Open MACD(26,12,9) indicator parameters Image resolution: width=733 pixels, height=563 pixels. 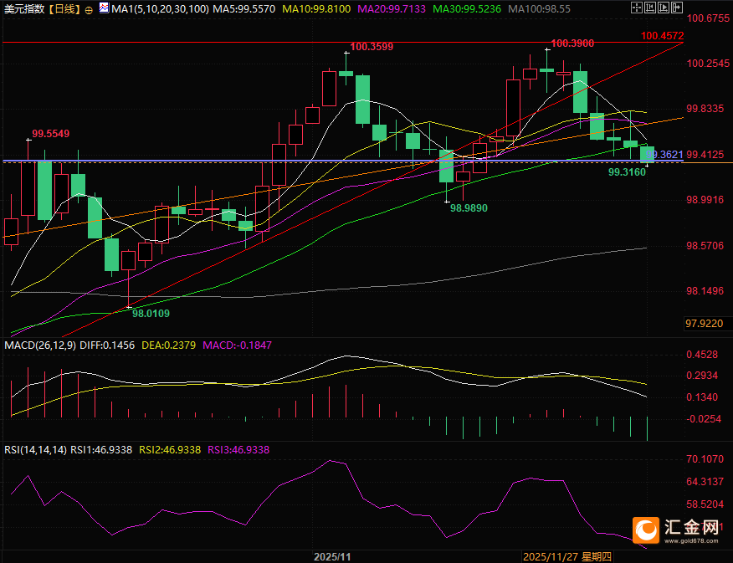[x=39, y=345]
